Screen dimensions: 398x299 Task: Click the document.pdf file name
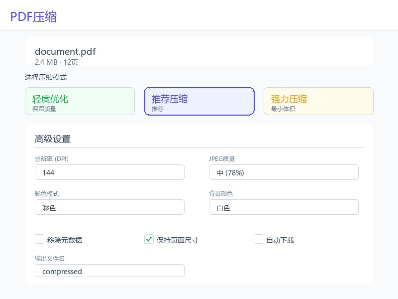pyautogui.click(x=65, y=52)
